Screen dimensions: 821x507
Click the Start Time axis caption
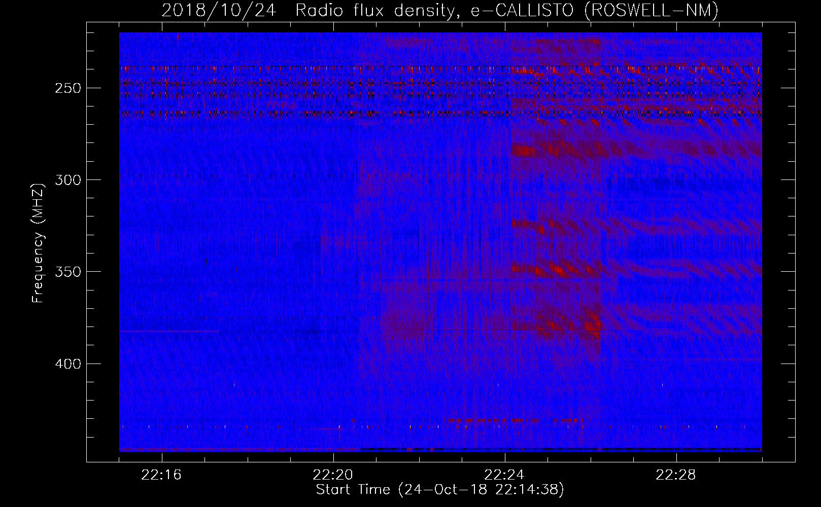coord(440,490)
